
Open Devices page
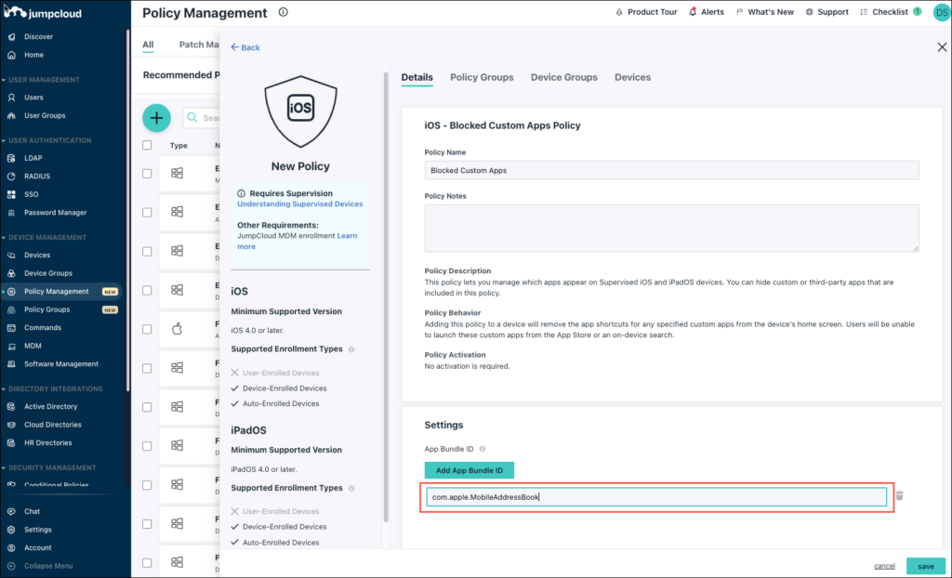pos(37,256)
